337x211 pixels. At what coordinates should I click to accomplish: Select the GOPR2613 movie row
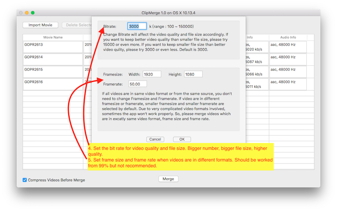pos(53,47)
